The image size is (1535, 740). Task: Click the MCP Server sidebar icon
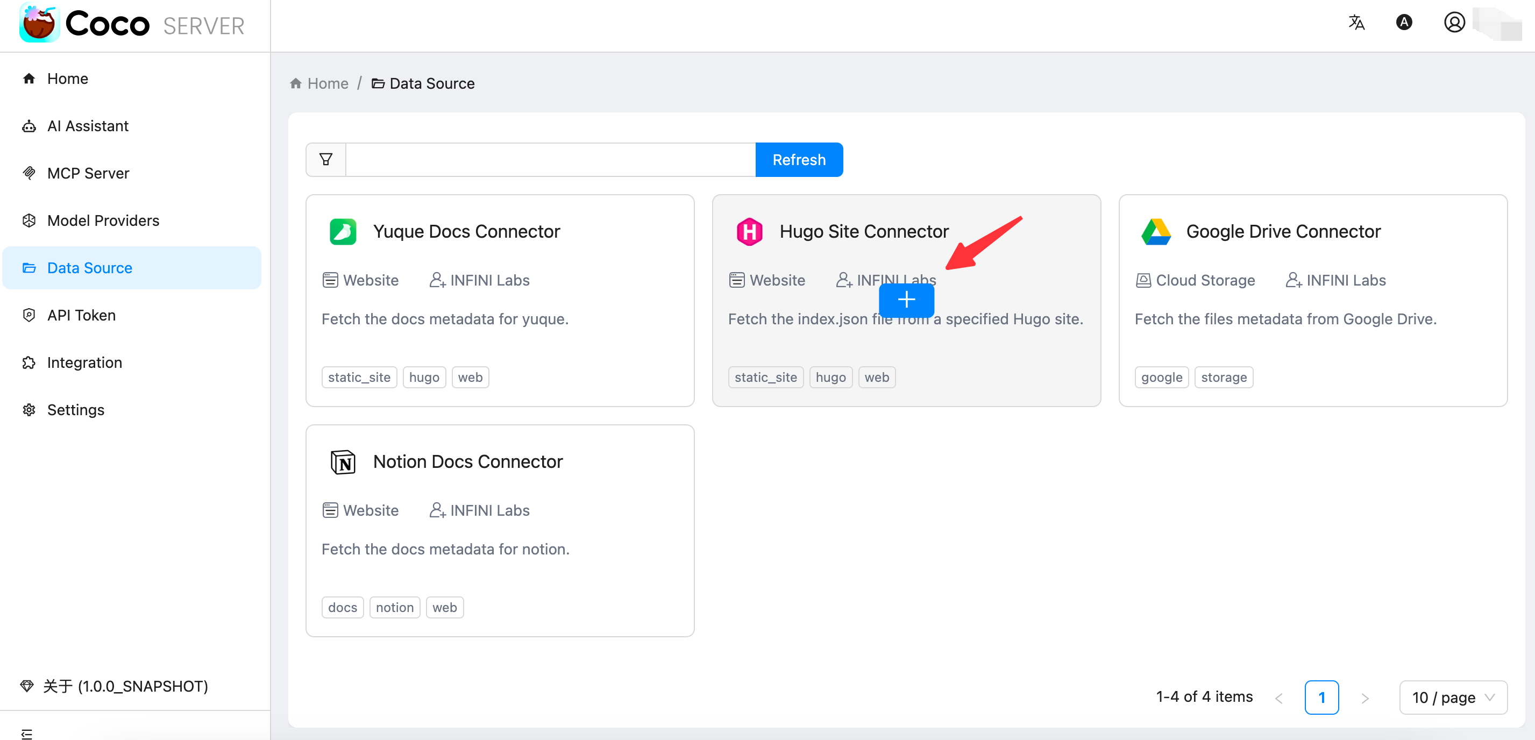(29, 173)
